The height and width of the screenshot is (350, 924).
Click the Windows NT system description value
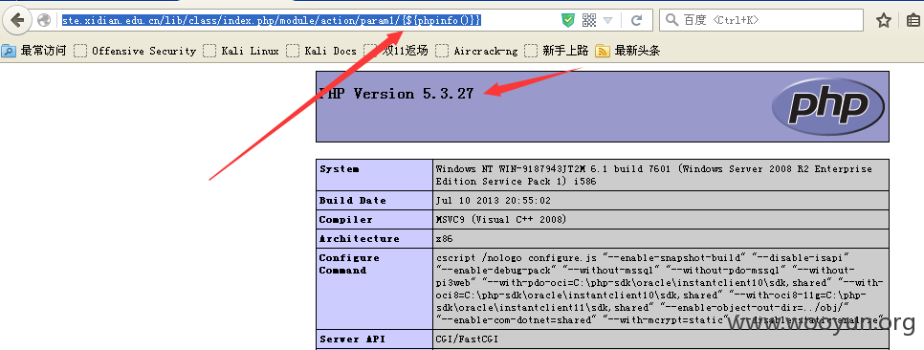tap(654, 175)
